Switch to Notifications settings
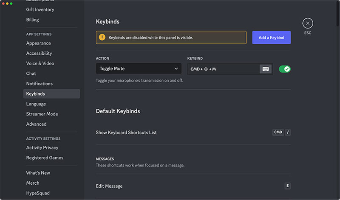Screen dimensions: 340x200 40,84
